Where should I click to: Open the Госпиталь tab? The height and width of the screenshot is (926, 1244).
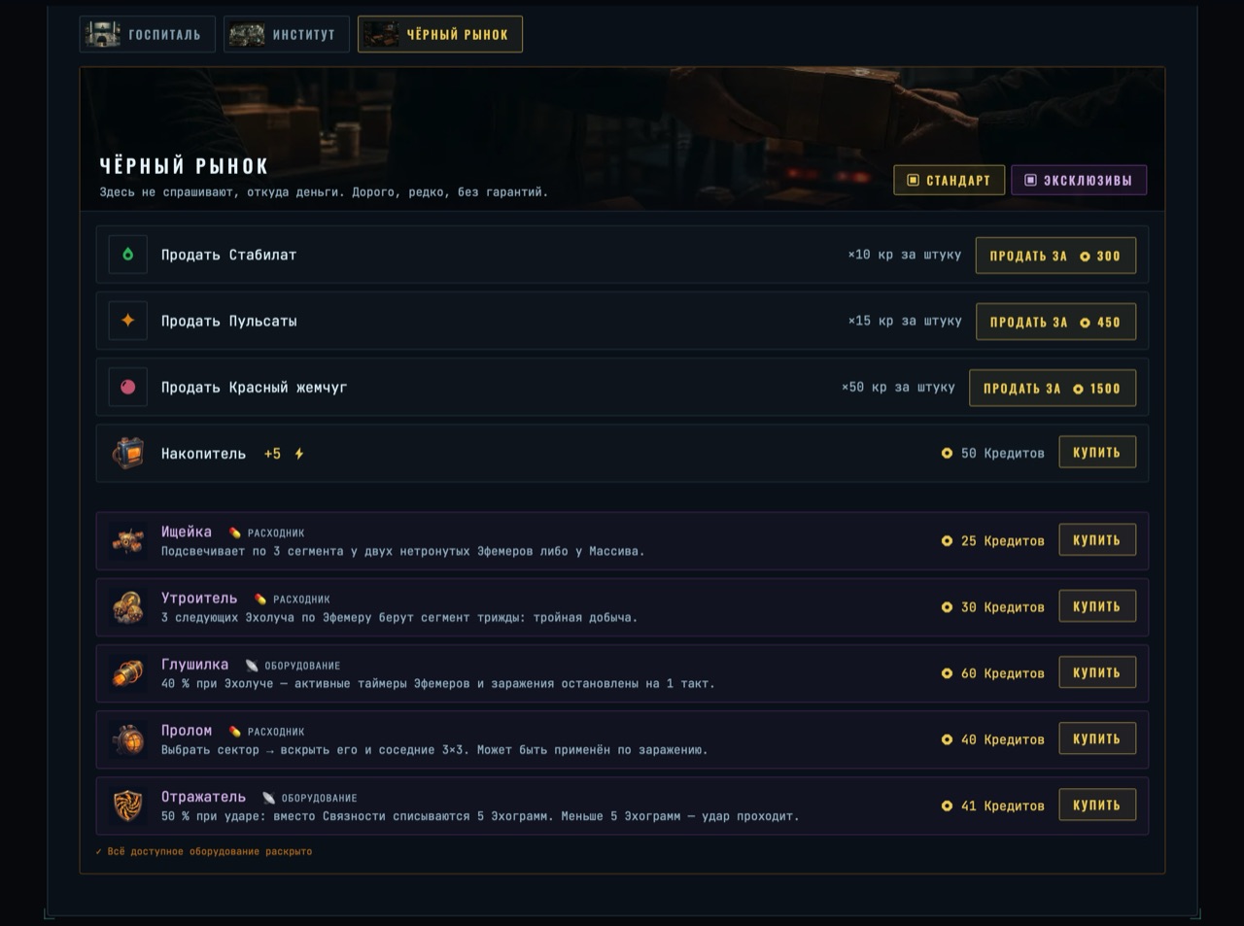(147, 34)
